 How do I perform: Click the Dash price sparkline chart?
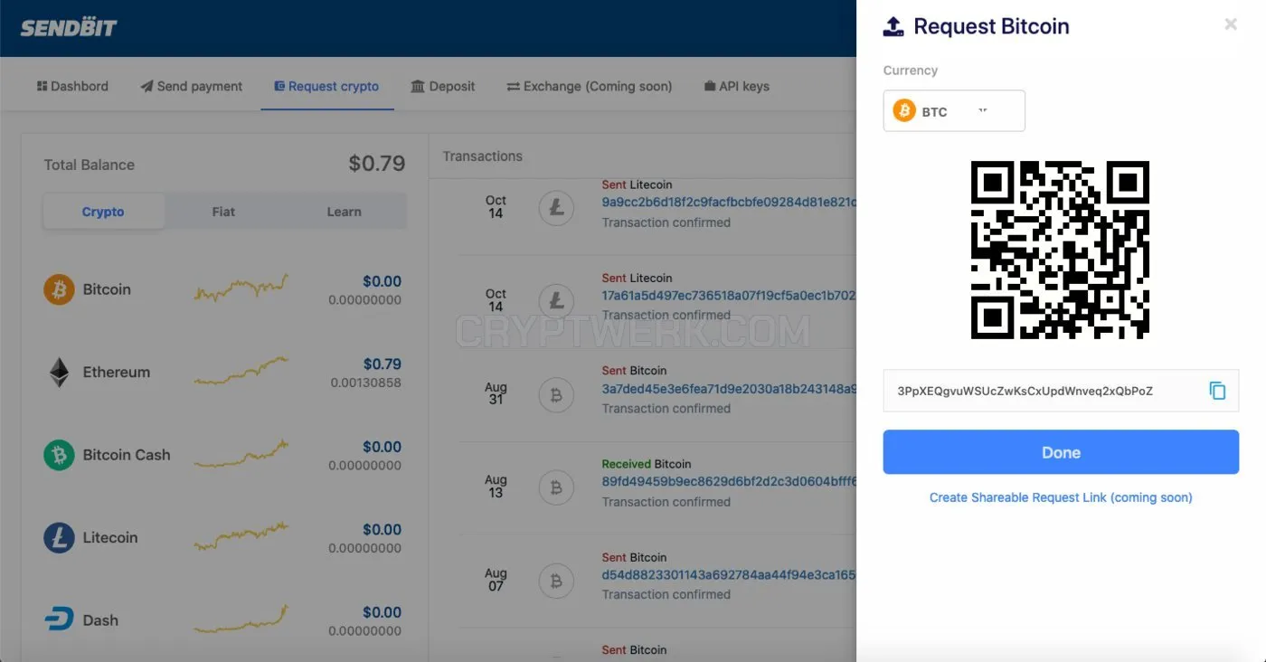(241, 619)
